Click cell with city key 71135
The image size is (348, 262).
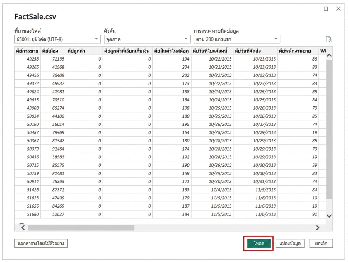coord(53,59)
